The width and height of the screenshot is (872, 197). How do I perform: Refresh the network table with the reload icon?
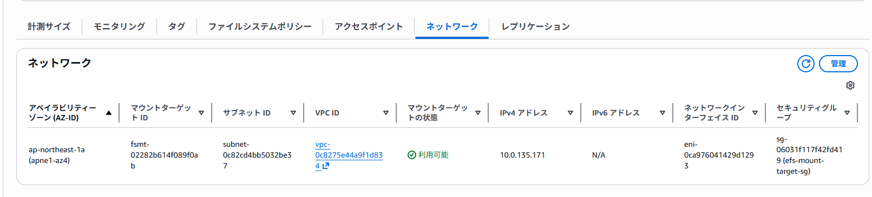click(x=805, y=64)
